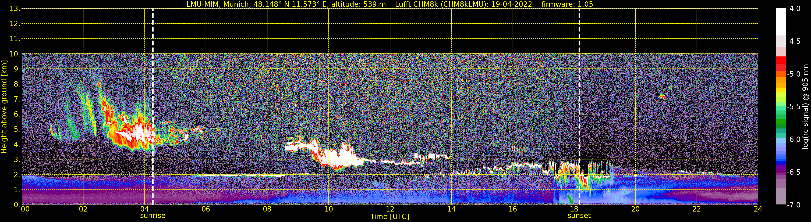Viewport: 811px width, 222px height.
Task: Click the '02' time tick label
Action: [x=83, y=209]
